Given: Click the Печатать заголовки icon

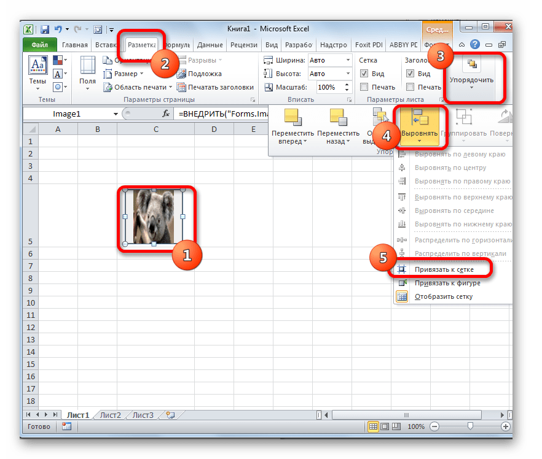Looking at the screenshot, I should click(x=181, y=87).
